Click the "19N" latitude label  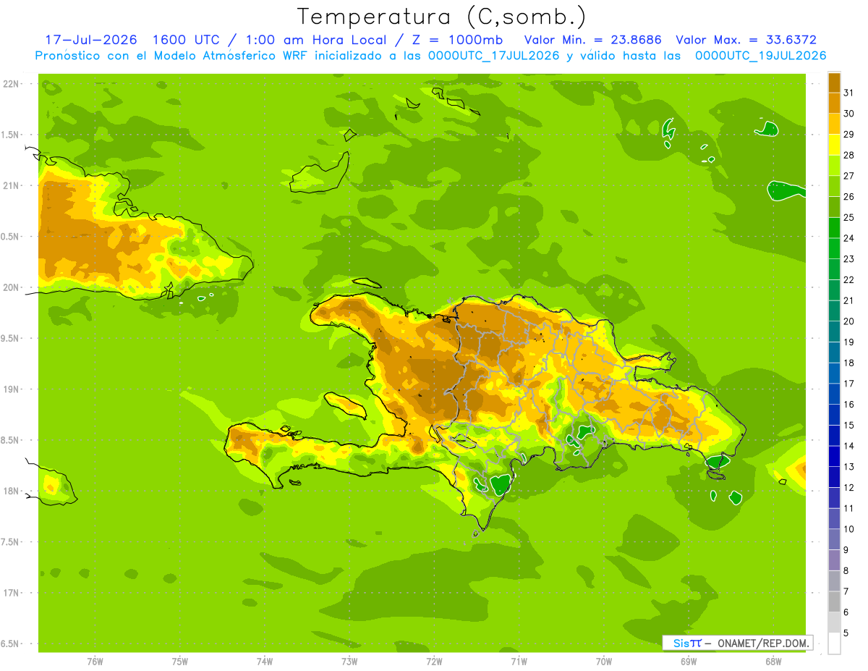point(12,389)
